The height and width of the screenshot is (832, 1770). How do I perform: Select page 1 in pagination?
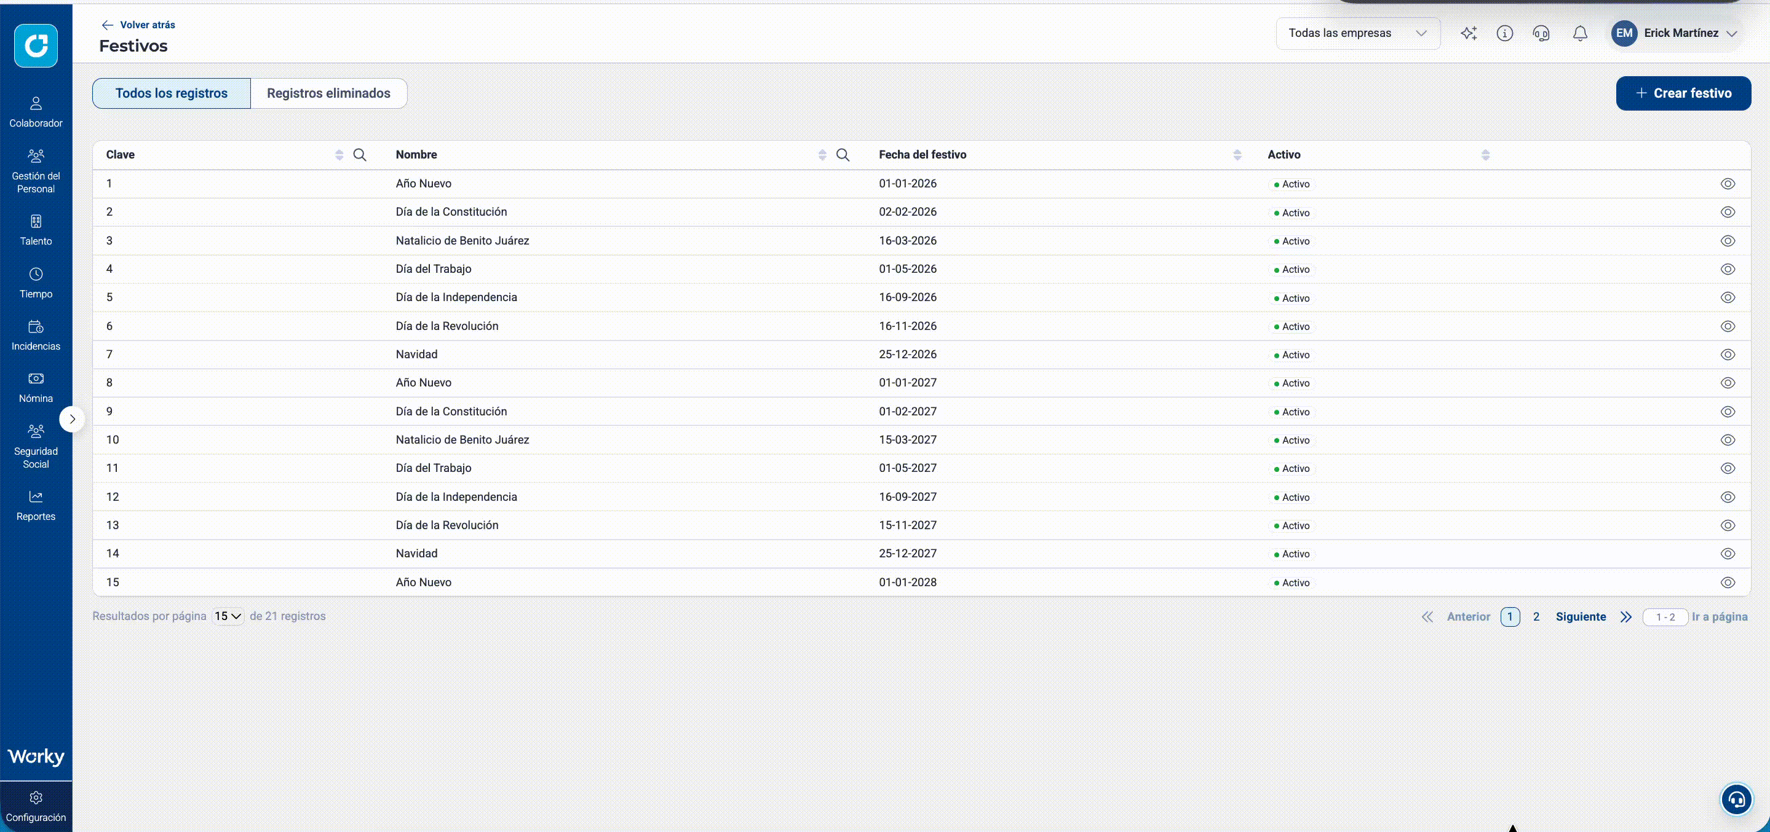tap(1510, 616)
